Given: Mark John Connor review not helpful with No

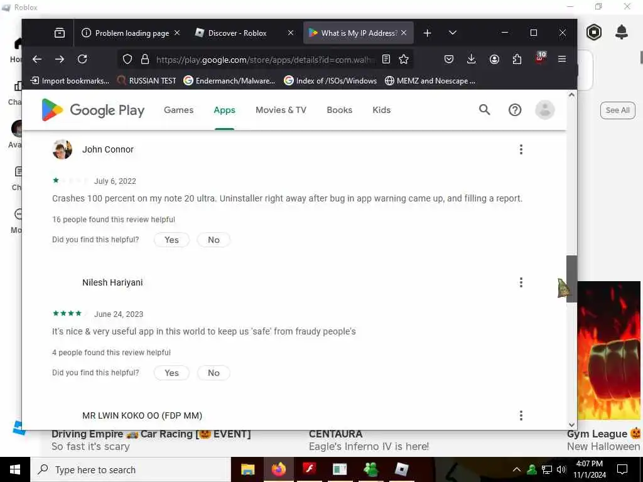Looking at the screenshot, I should [x=213, y=240].
